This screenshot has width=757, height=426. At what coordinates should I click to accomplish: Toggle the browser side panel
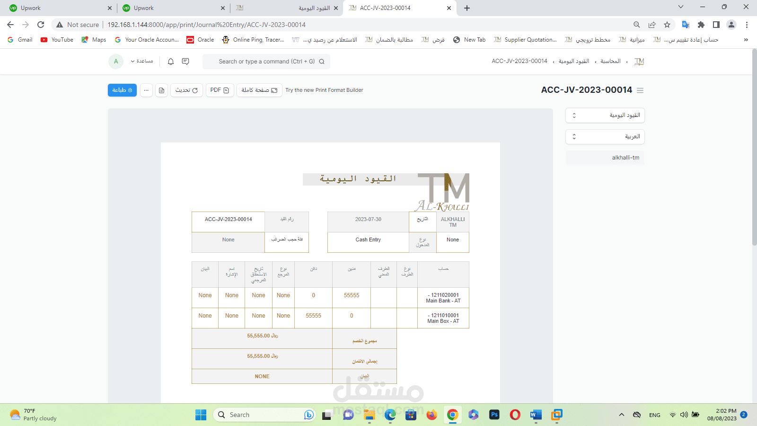[x=716, y=25]
